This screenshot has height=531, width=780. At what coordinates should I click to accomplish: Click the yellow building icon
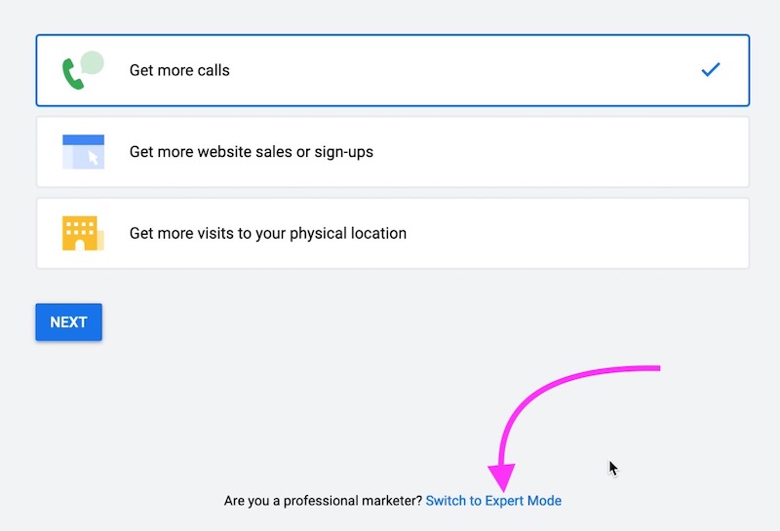click(80, 234)
